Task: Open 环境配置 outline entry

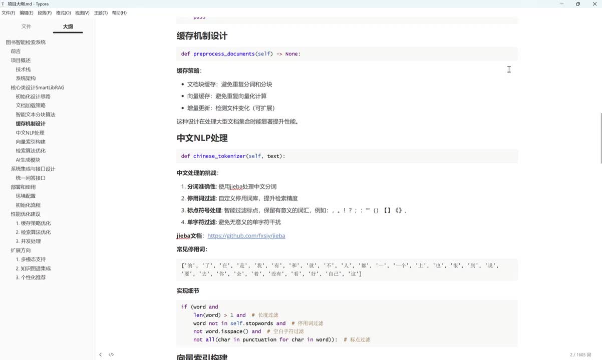Action: [x=26, y=196]
